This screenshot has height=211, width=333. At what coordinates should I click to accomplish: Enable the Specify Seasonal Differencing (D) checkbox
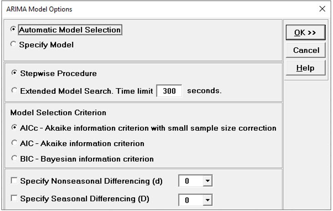14,199
